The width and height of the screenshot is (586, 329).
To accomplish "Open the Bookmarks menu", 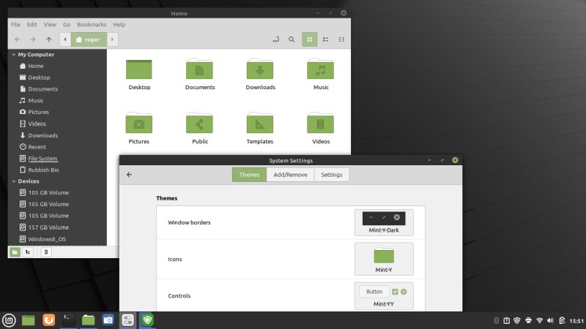I will (92, 25).
